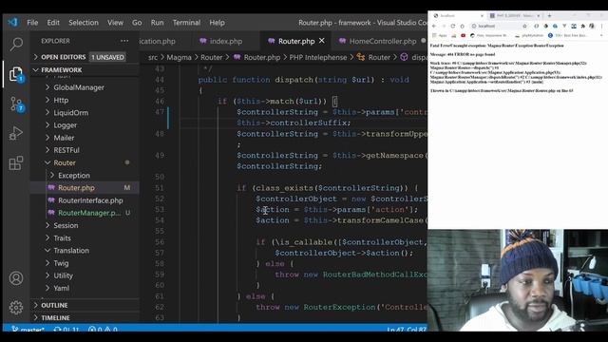The height and width of the screenshot is (342, 608).
Task: Click line number 51 in editor gutter
Action: [160, 188]
